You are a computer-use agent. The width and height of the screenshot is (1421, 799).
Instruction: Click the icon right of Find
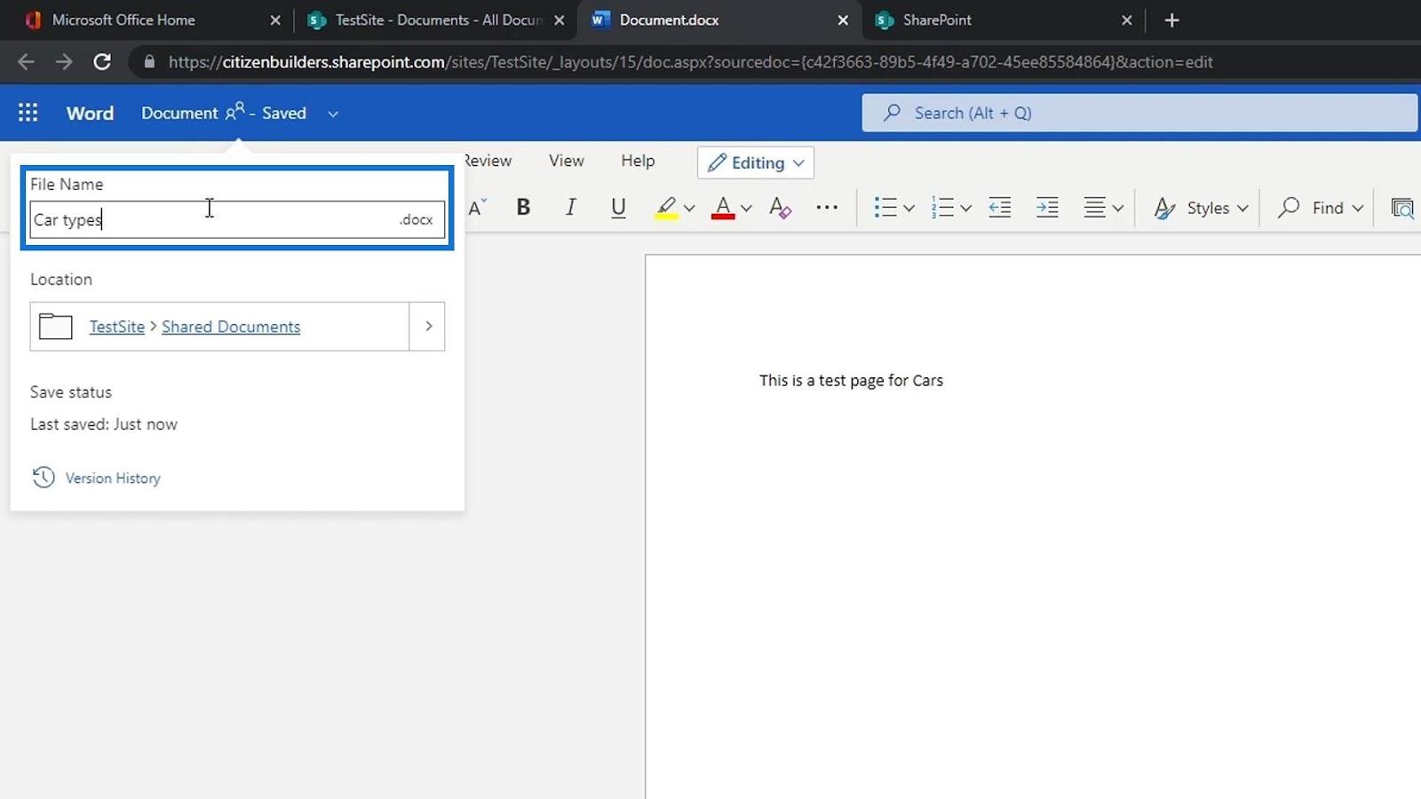tap(1402, 208)
